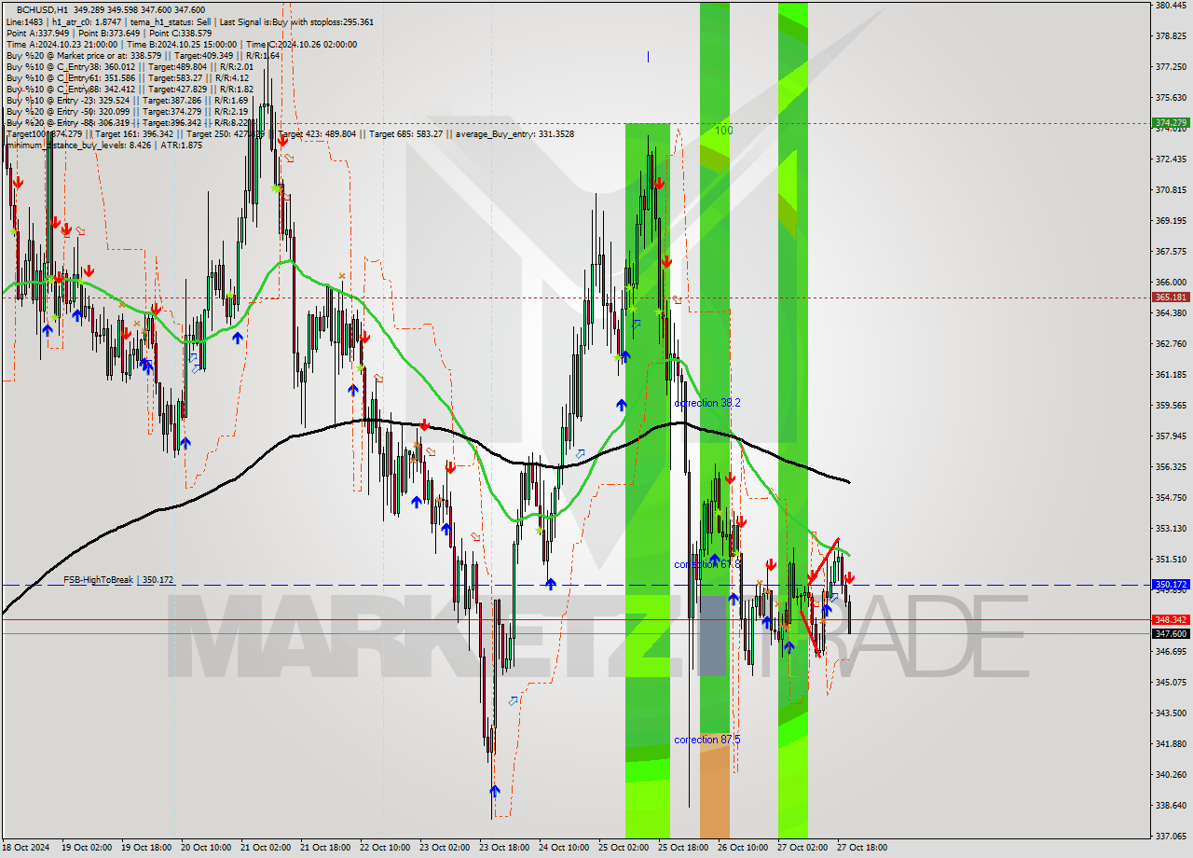This screenshot has height=858, width=1193.
Task: Click the 'correction 38.2' label
Action: point(707,403)
